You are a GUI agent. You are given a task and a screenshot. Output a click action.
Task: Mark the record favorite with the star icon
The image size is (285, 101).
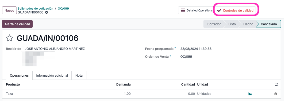[9, 38]
